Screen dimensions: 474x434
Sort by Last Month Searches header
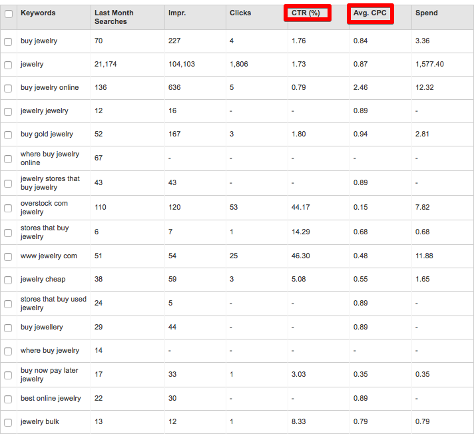click(x=114, y=17)
